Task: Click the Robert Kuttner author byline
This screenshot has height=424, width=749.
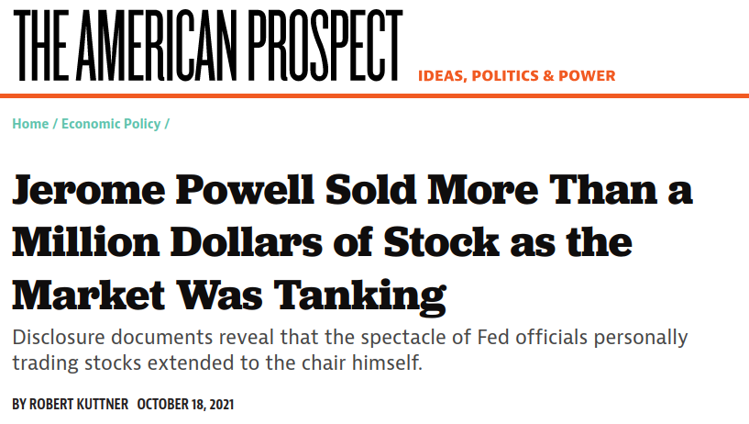Action: point(79,405)
